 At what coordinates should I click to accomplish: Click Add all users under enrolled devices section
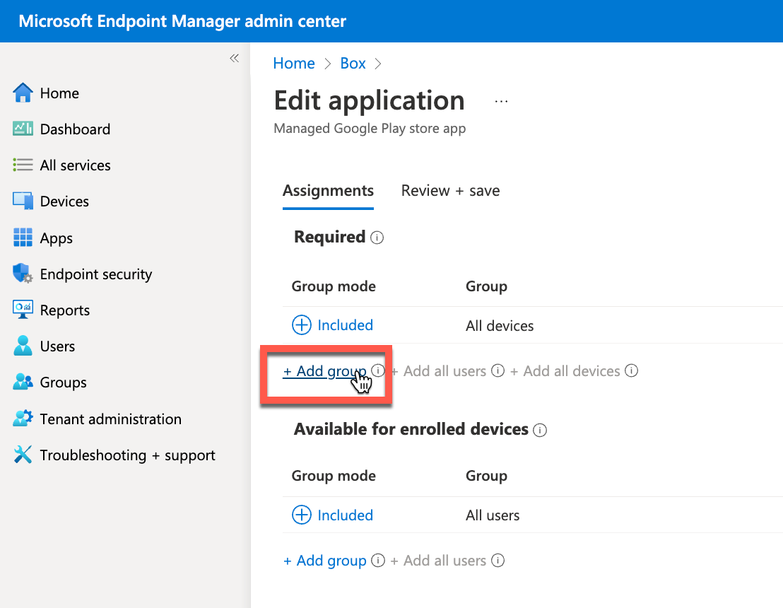439,560
